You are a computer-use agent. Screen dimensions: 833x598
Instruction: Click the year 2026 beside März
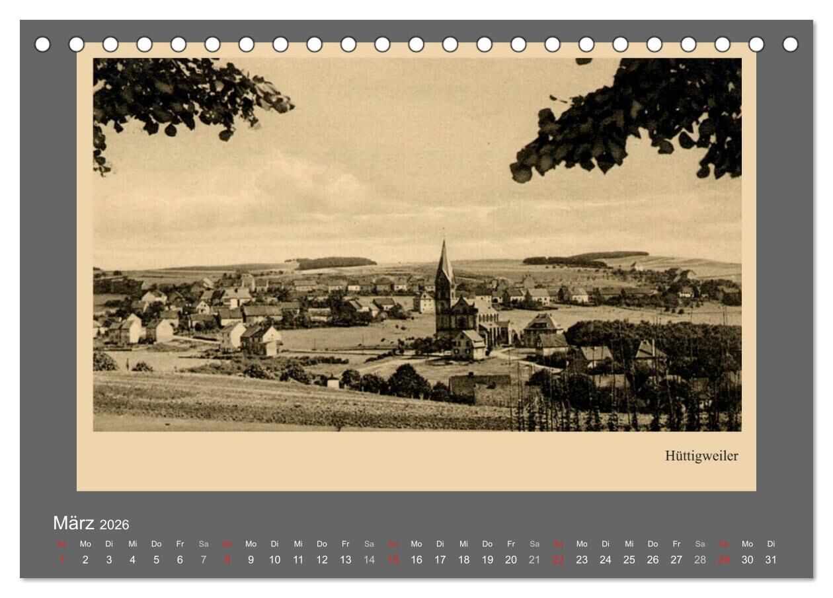114,525
